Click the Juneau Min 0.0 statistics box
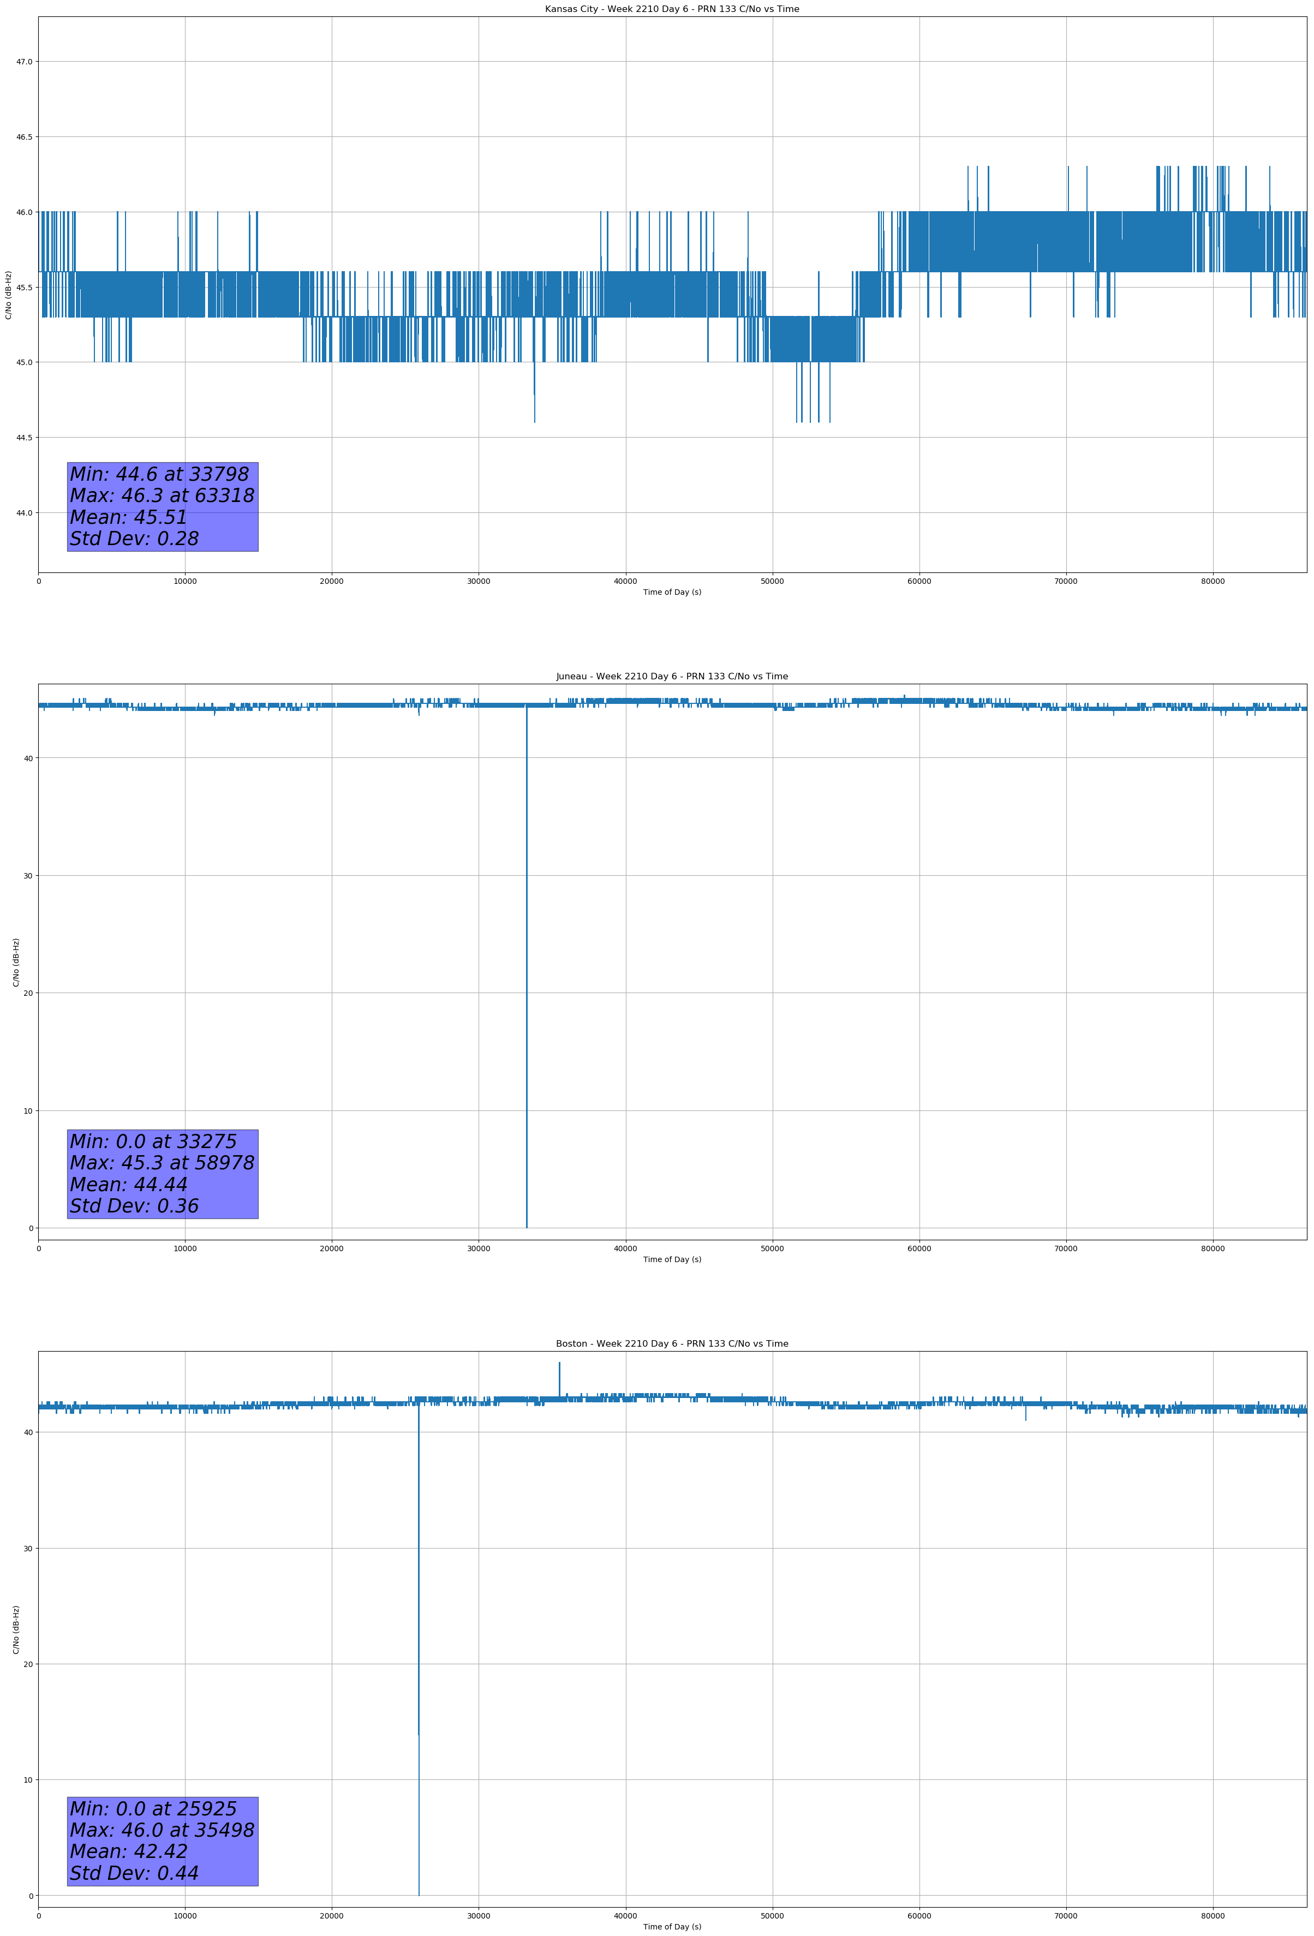1314x1936 pixels. (163, 1174)
